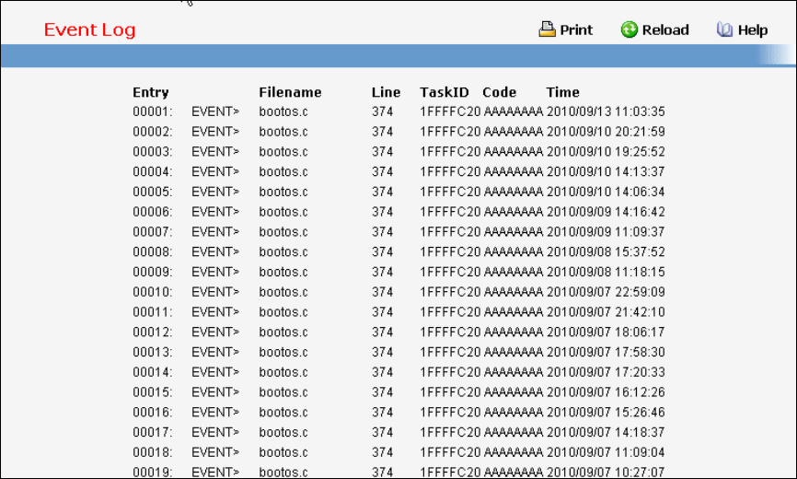
Task: Select entry number 00010:
Action: click(x=153, y=292)
